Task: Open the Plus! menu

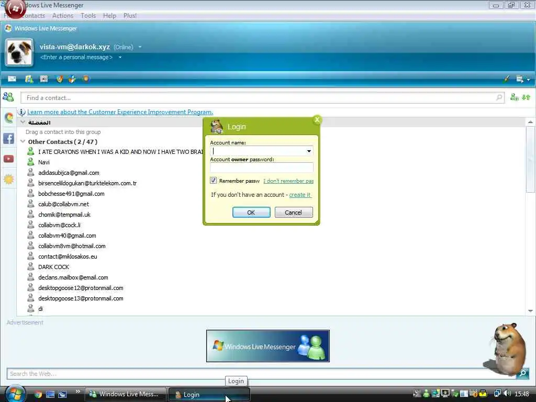Action: point(130,16)
